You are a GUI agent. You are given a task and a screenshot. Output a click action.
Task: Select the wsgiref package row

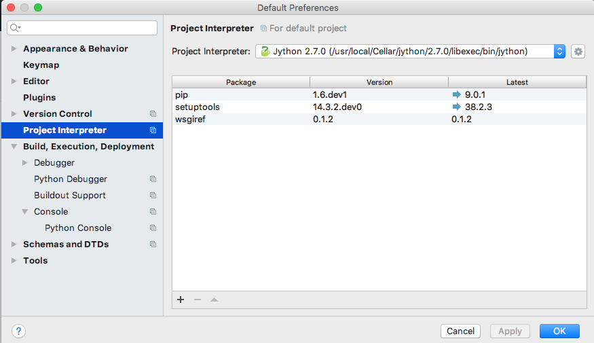(x=379, y=119)
